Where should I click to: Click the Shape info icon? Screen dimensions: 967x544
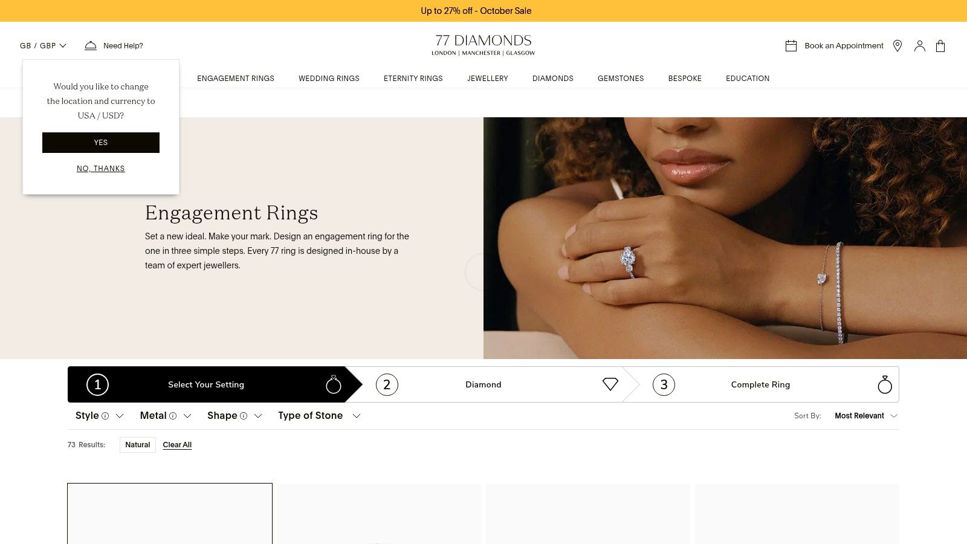pos(244,416)
